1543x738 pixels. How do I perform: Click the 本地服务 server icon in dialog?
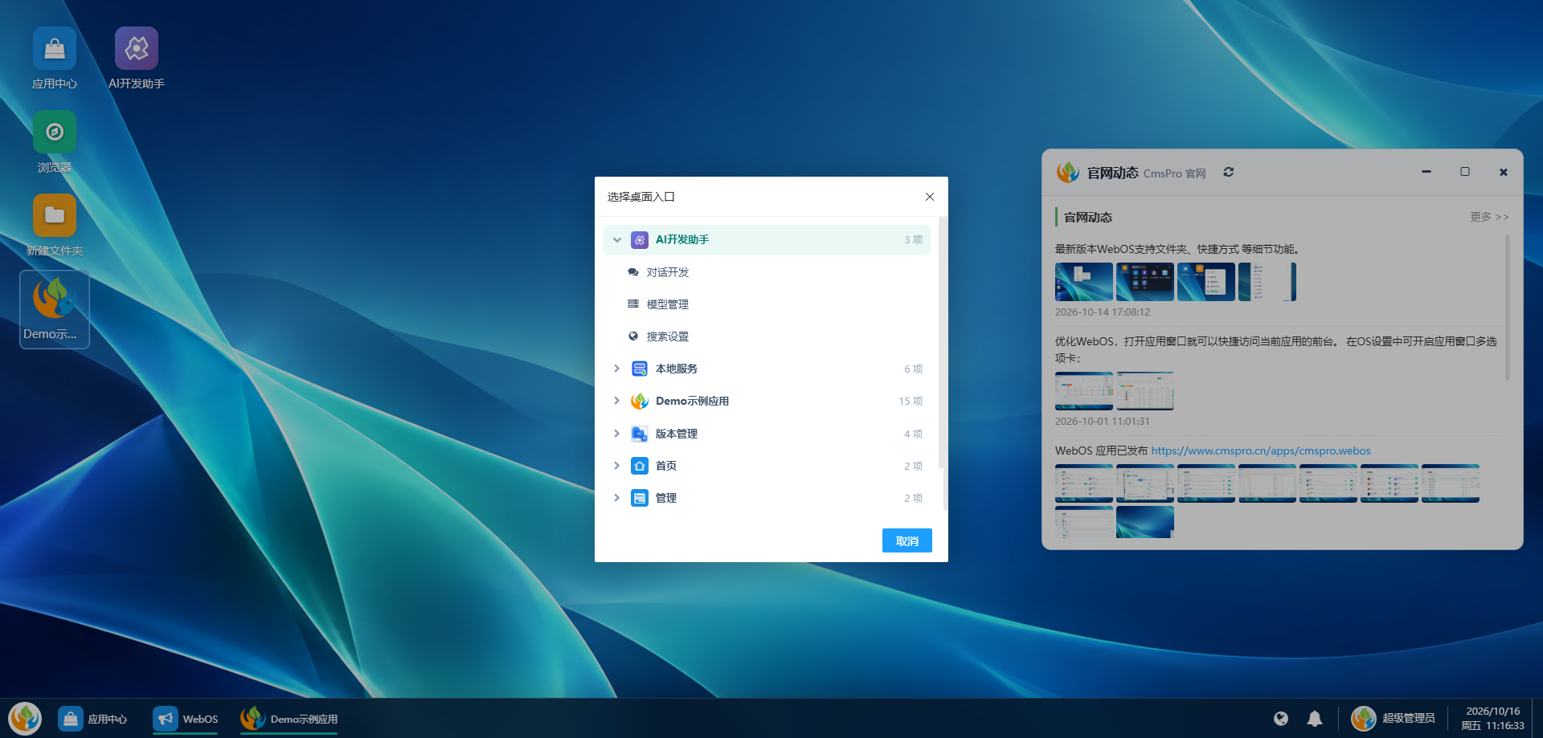640,369
